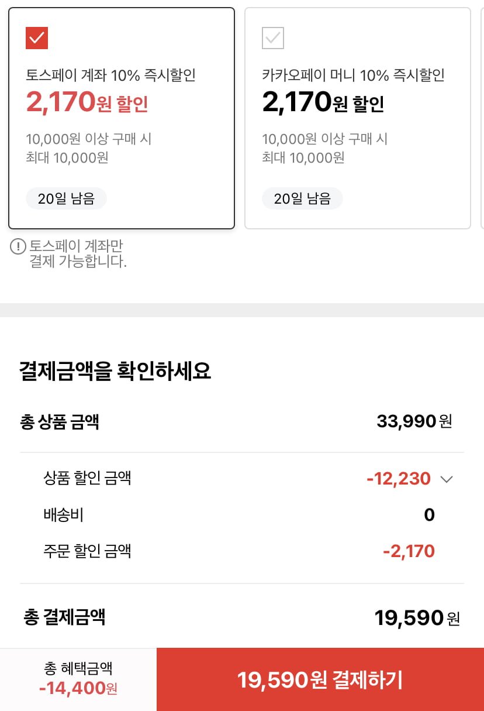Tap the 총 결제금액 19,590원 total
Image resolution: width=484 pixels, height=711 pixels.
coord(417,618)
